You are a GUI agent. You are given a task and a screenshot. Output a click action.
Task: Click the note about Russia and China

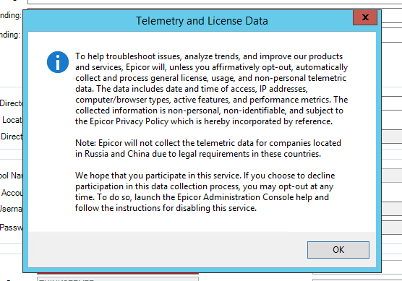[x=208, y=148]
